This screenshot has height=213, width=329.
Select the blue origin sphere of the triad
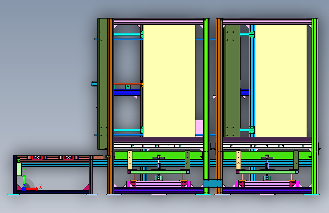pos(24,189)
